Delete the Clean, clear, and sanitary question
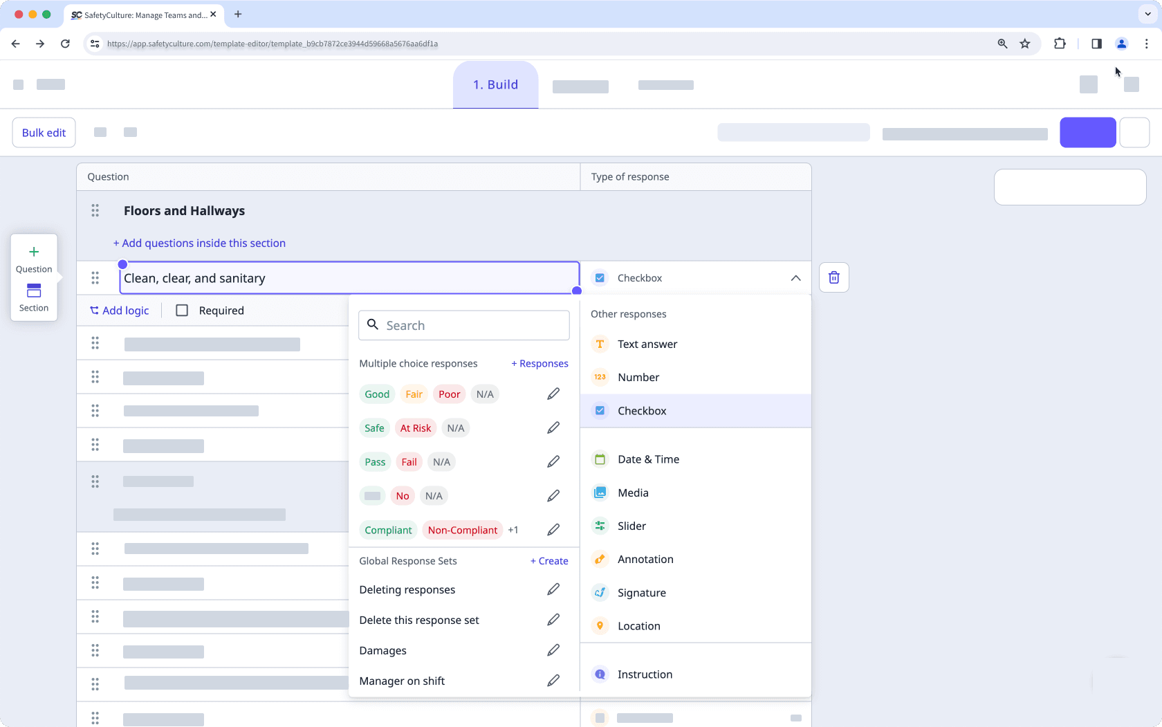 [833, 277]
